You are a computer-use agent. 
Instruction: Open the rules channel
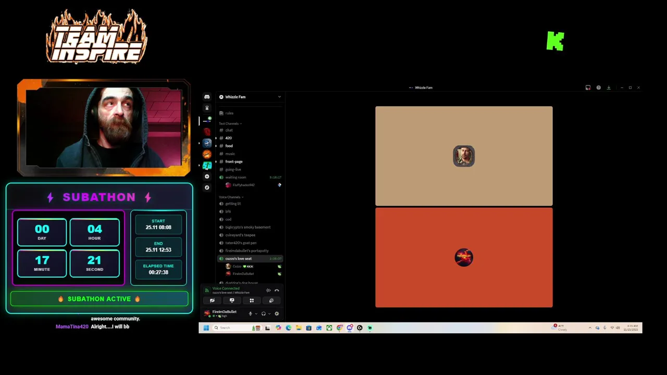tap(251, 113)
